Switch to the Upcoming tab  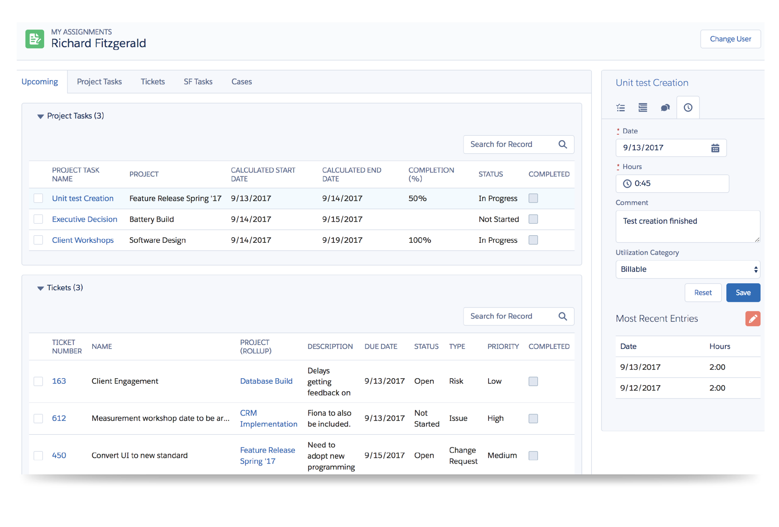(x=40, y=82)
